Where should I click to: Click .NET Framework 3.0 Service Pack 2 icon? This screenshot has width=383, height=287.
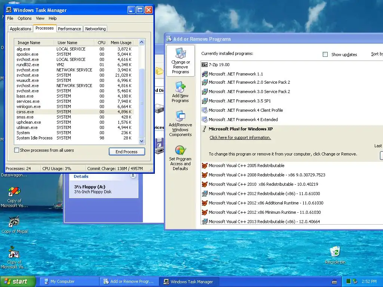point(205,92)
